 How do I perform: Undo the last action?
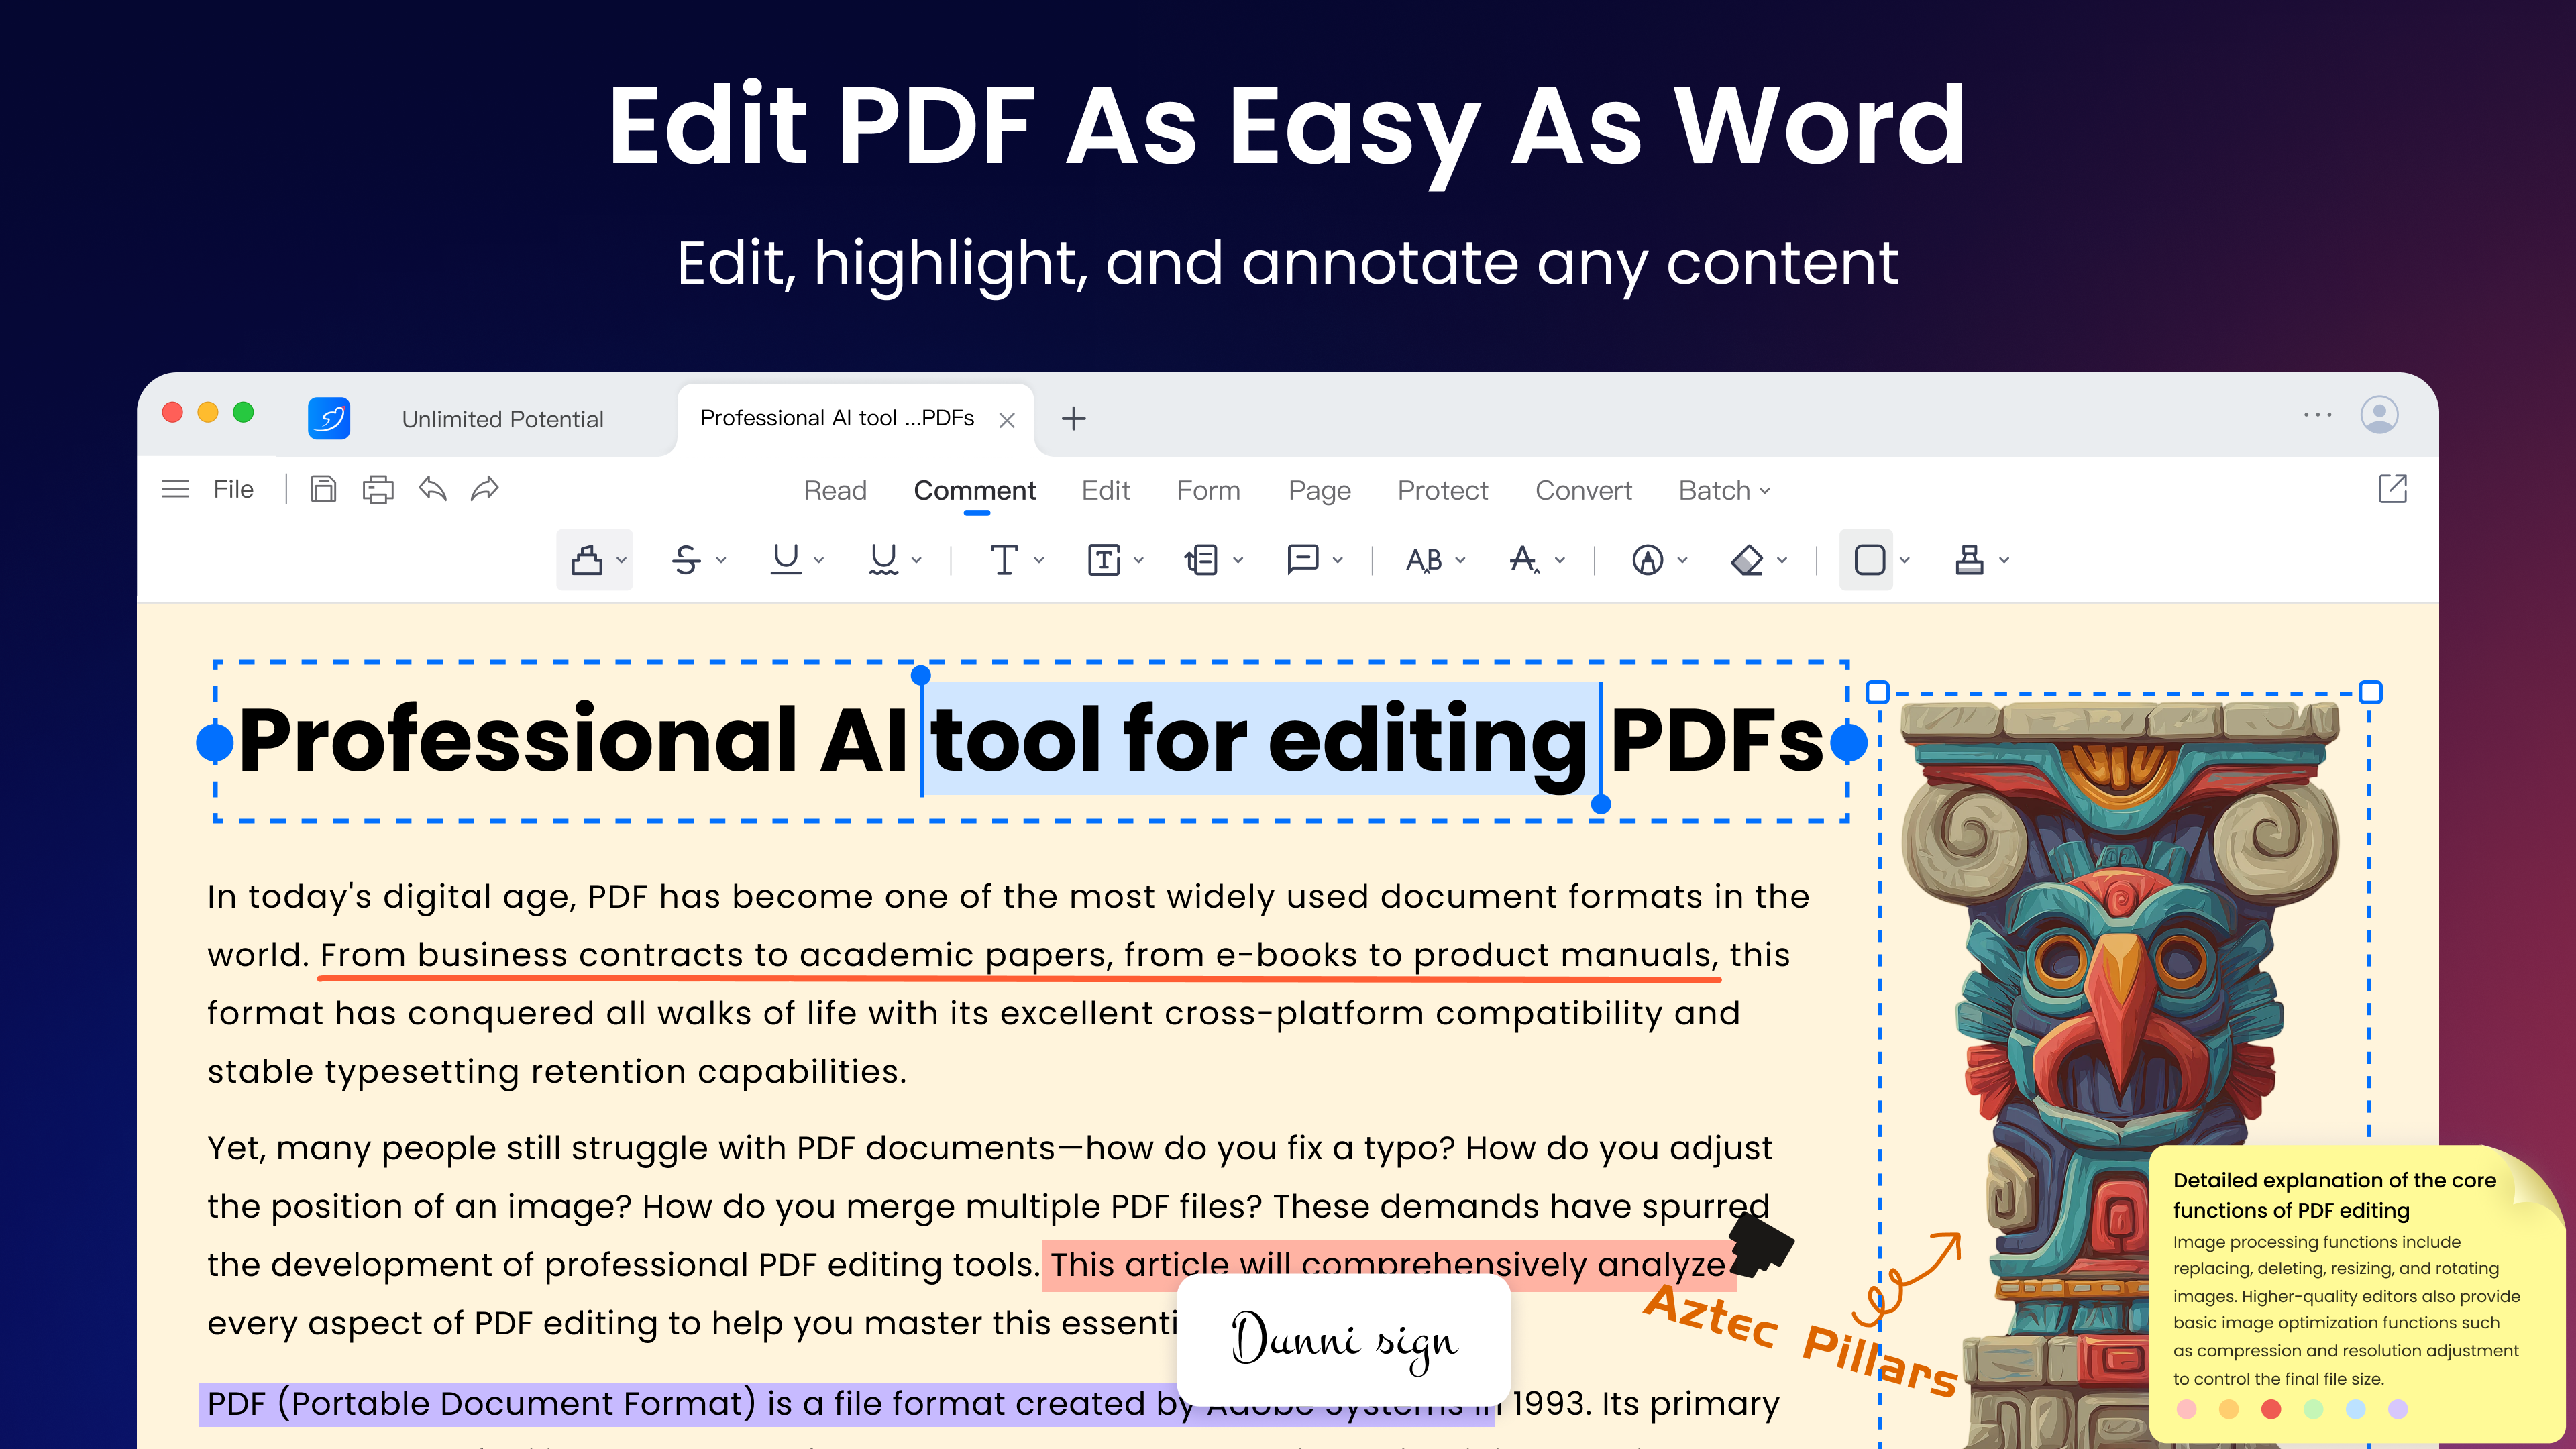432,490
